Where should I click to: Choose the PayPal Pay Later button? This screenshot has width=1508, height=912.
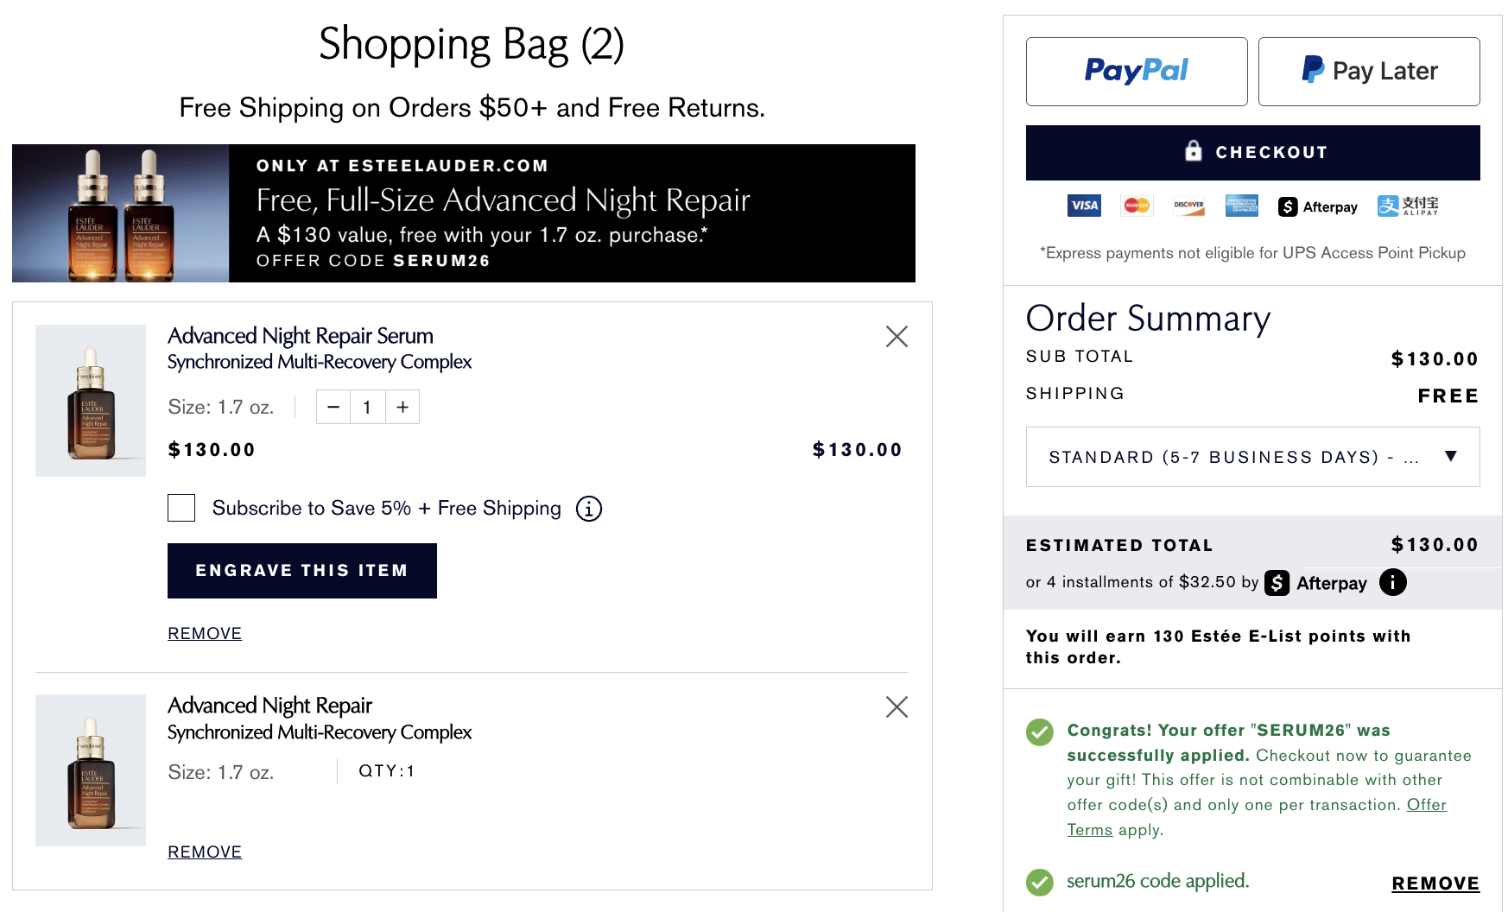point(1369,72)
